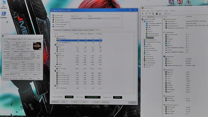Switch to the Temperatures tab

click(x=58, y=30)
